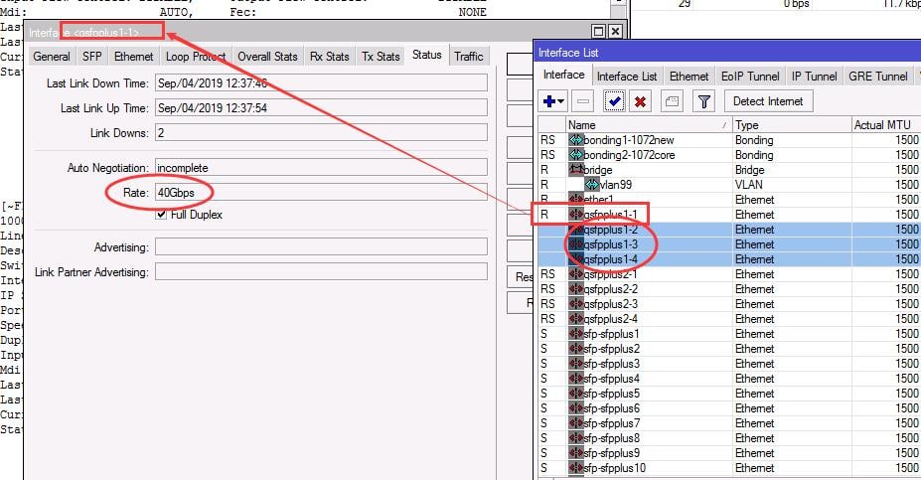This screenshot has width=921, height=480.
Task: Open the dropdown arrow beside the plus icon
Action: point(561,102)
